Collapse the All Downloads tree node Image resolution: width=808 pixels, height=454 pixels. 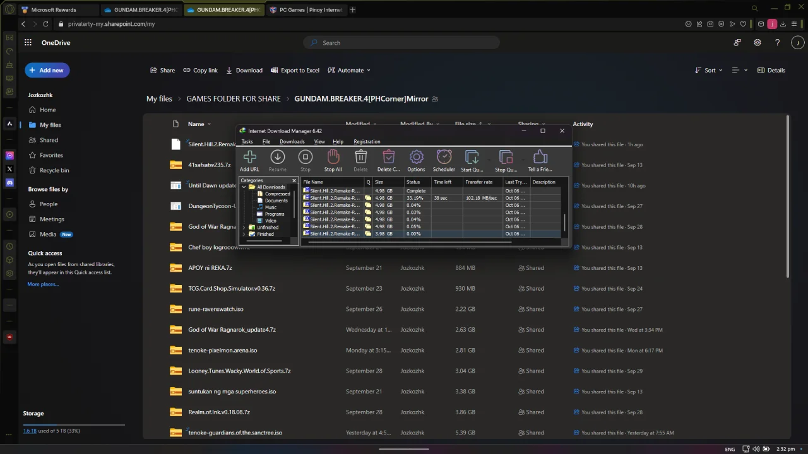[244, 187]
